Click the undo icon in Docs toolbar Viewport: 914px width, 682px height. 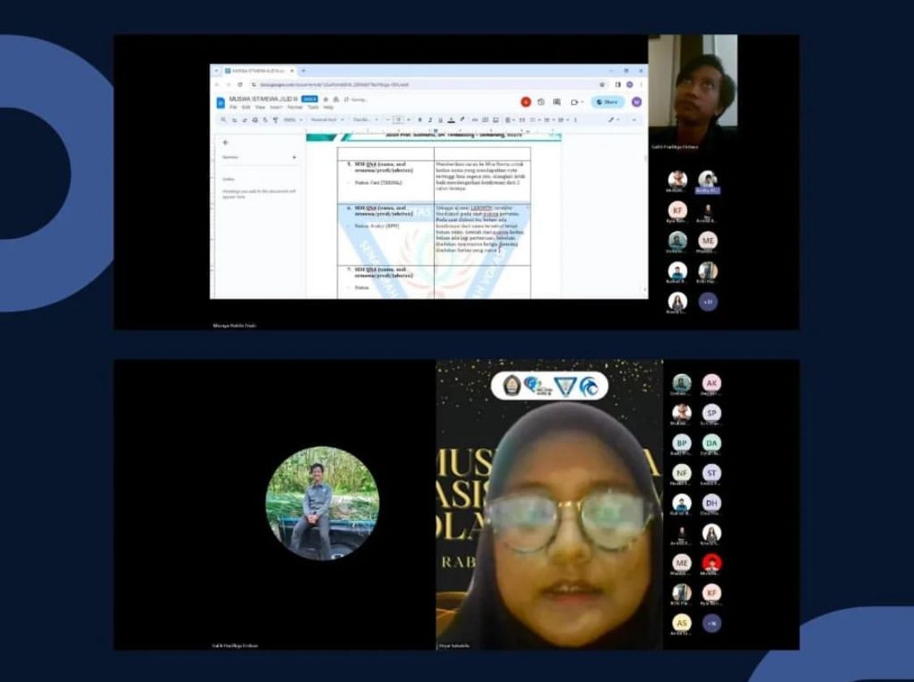tap(234, 120)
